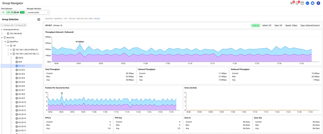323x134 pixels.
Task: Click the 42.92Kbps peak marker on throughput chart
Action: [80, 44]
